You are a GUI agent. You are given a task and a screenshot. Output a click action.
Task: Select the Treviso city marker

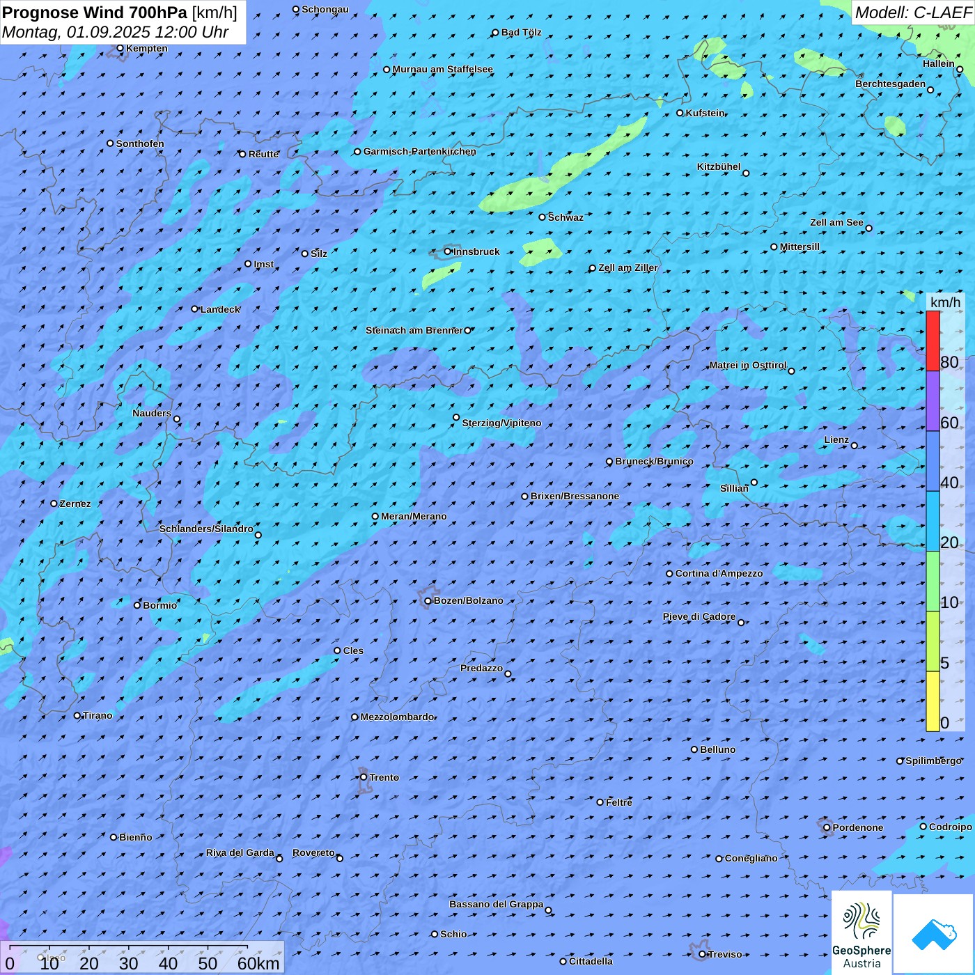tap(702, 954)
